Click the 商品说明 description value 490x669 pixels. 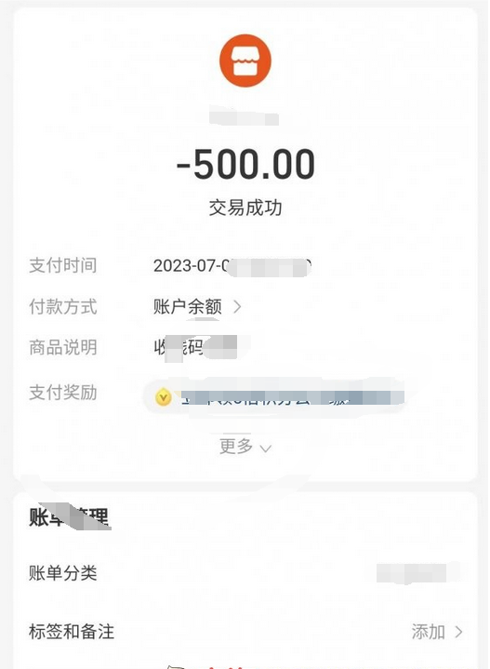[195, 347]
